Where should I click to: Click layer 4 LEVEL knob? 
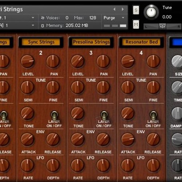(128, 61)
